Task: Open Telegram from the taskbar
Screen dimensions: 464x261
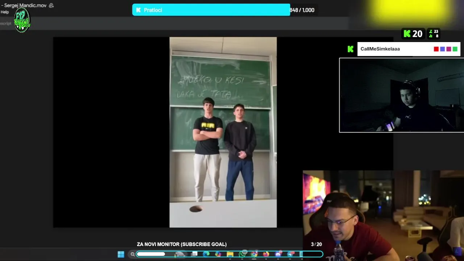Action: 290,254
